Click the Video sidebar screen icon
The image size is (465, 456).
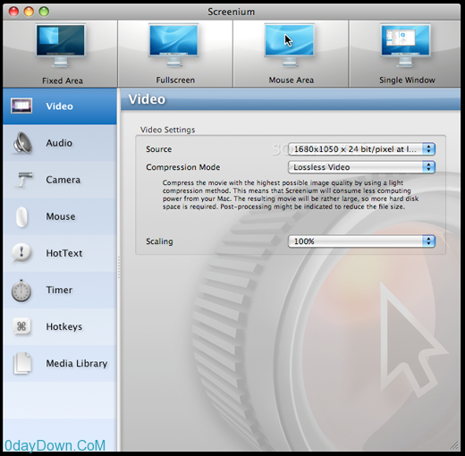[21, 106]
